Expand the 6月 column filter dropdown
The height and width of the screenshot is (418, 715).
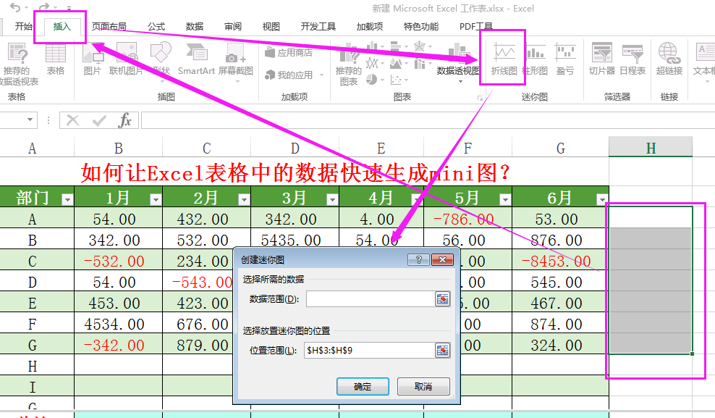pyautogui.click(x=601, y=199)
